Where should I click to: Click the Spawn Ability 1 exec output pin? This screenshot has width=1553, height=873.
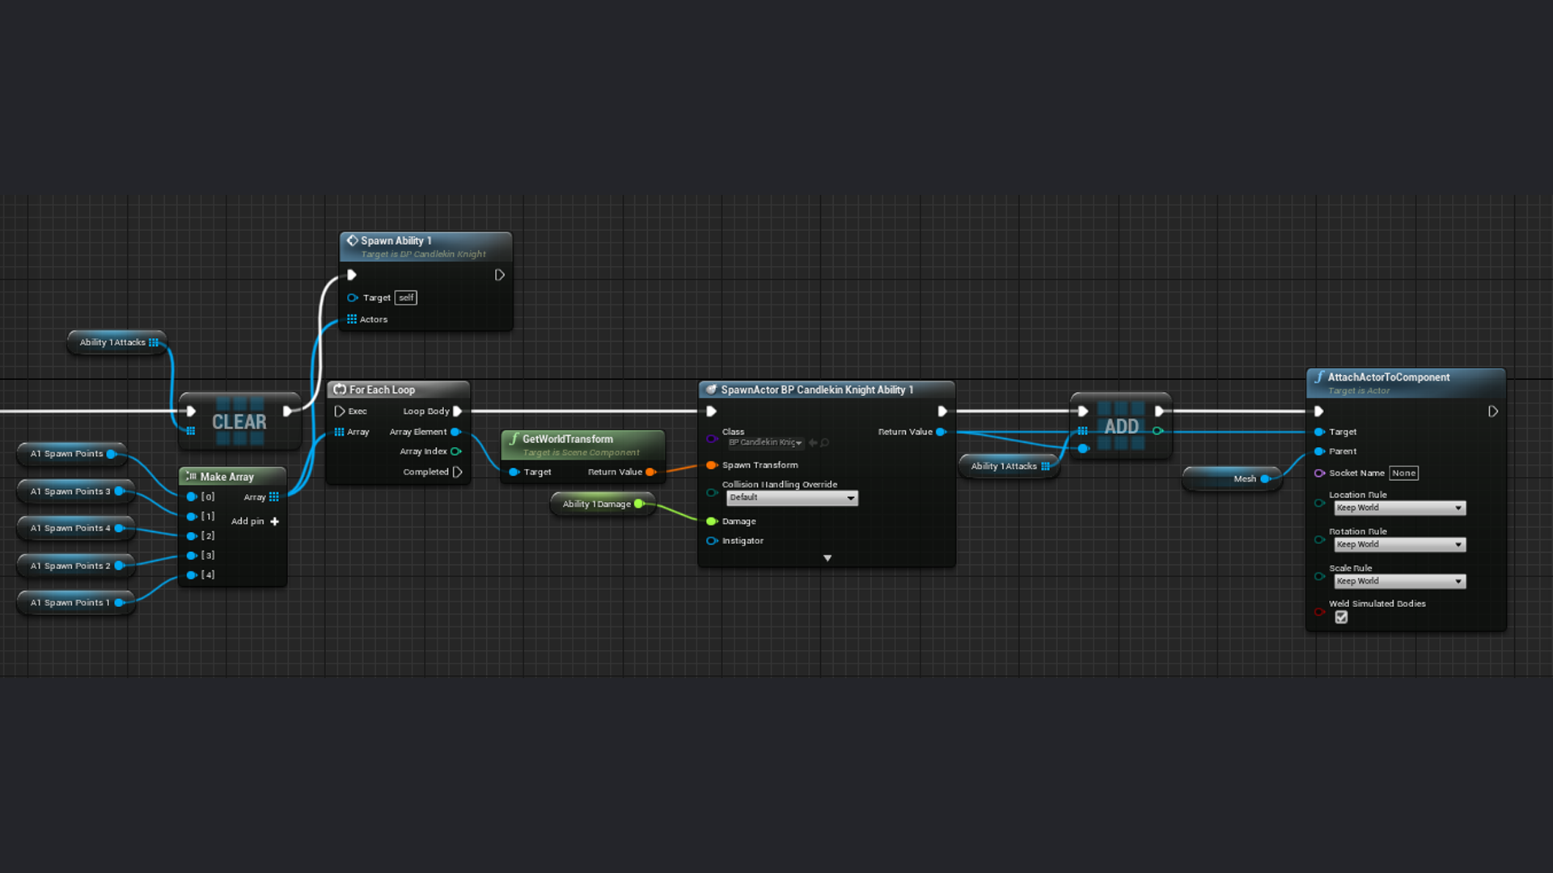click(500, 275)
